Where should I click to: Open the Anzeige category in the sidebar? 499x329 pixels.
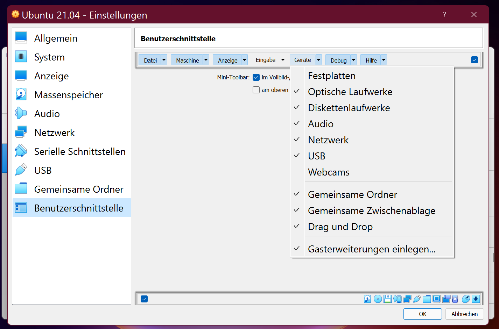point(71,76)
